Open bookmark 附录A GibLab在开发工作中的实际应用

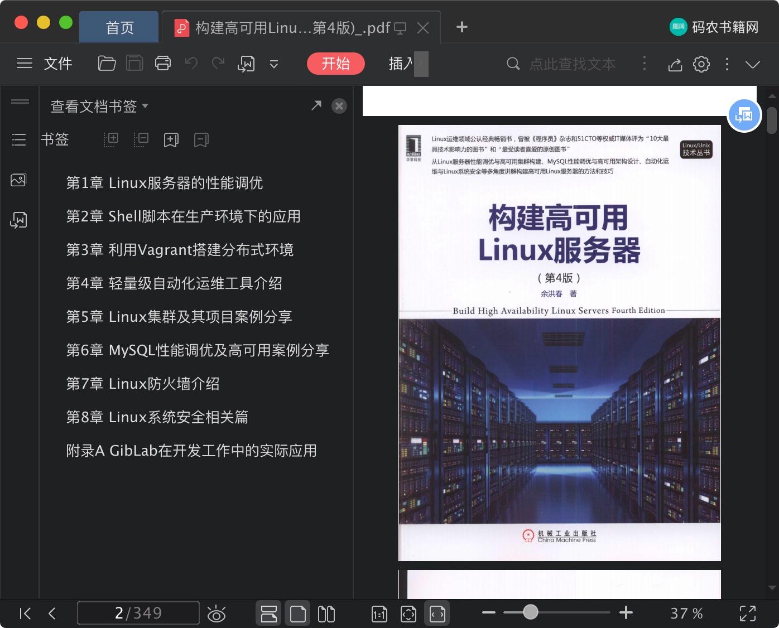pos(191,451)
